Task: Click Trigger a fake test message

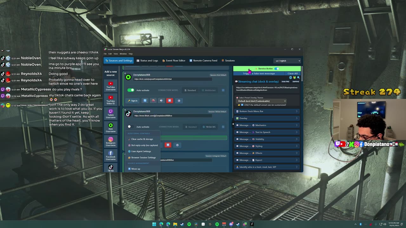Action: 259,73
